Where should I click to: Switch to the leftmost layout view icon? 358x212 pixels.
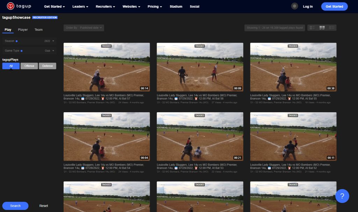click(312, 28)
